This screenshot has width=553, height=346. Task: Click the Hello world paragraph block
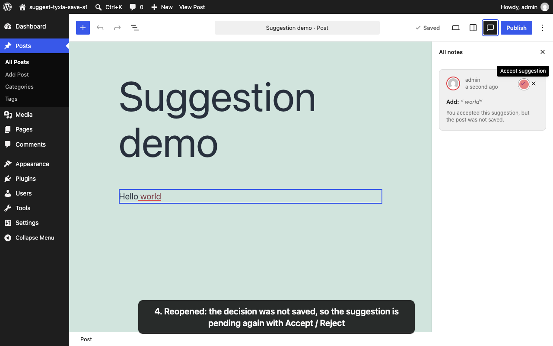(251, 196)
